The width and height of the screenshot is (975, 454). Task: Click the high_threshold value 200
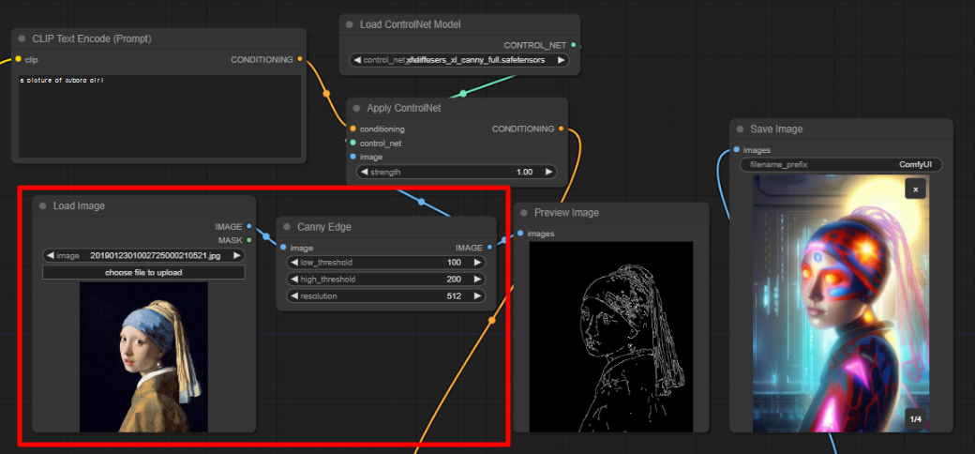454,280
